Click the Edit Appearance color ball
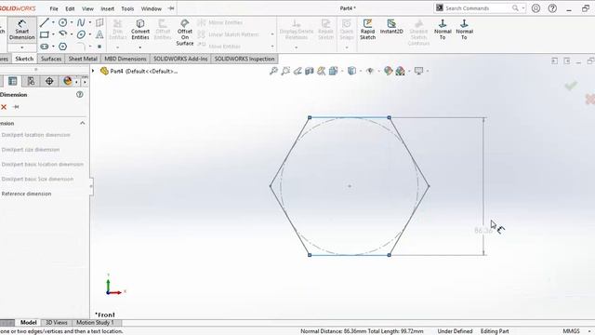 pos(388,71)
